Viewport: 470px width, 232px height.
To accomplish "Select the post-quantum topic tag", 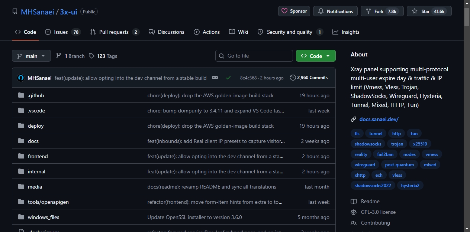I will (x=400, y=165).
